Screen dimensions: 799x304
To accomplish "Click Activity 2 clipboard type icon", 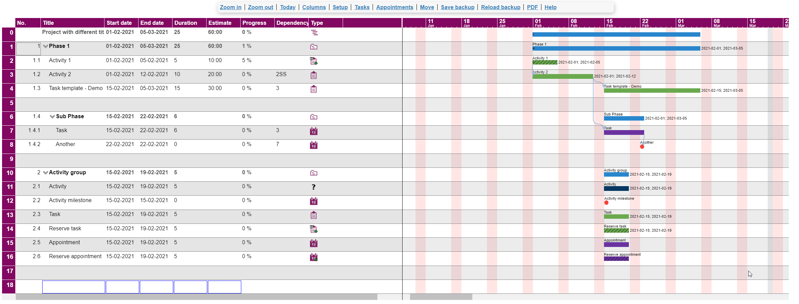I will tap(314, 75).
